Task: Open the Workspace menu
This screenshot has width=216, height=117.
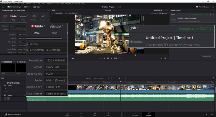Action: point(76,4)
